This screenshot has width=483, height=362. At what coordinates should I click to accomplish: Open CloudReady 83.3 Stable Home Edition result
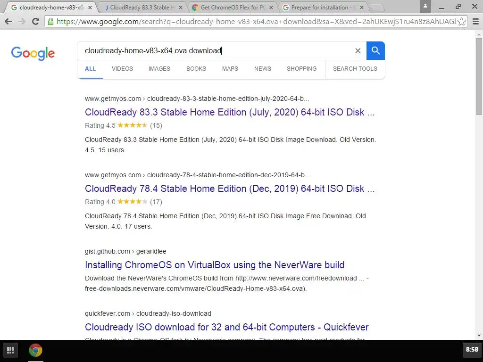click(230, 112)
